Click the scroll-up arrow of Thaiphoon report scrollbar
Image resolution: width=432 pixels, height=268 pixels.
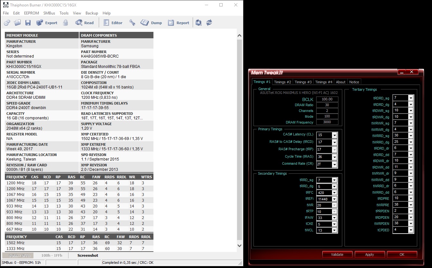pyautogui.click(x=239, y=36)
